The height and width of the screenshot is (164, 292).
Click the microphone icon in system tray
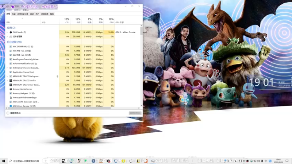[262, 161]
